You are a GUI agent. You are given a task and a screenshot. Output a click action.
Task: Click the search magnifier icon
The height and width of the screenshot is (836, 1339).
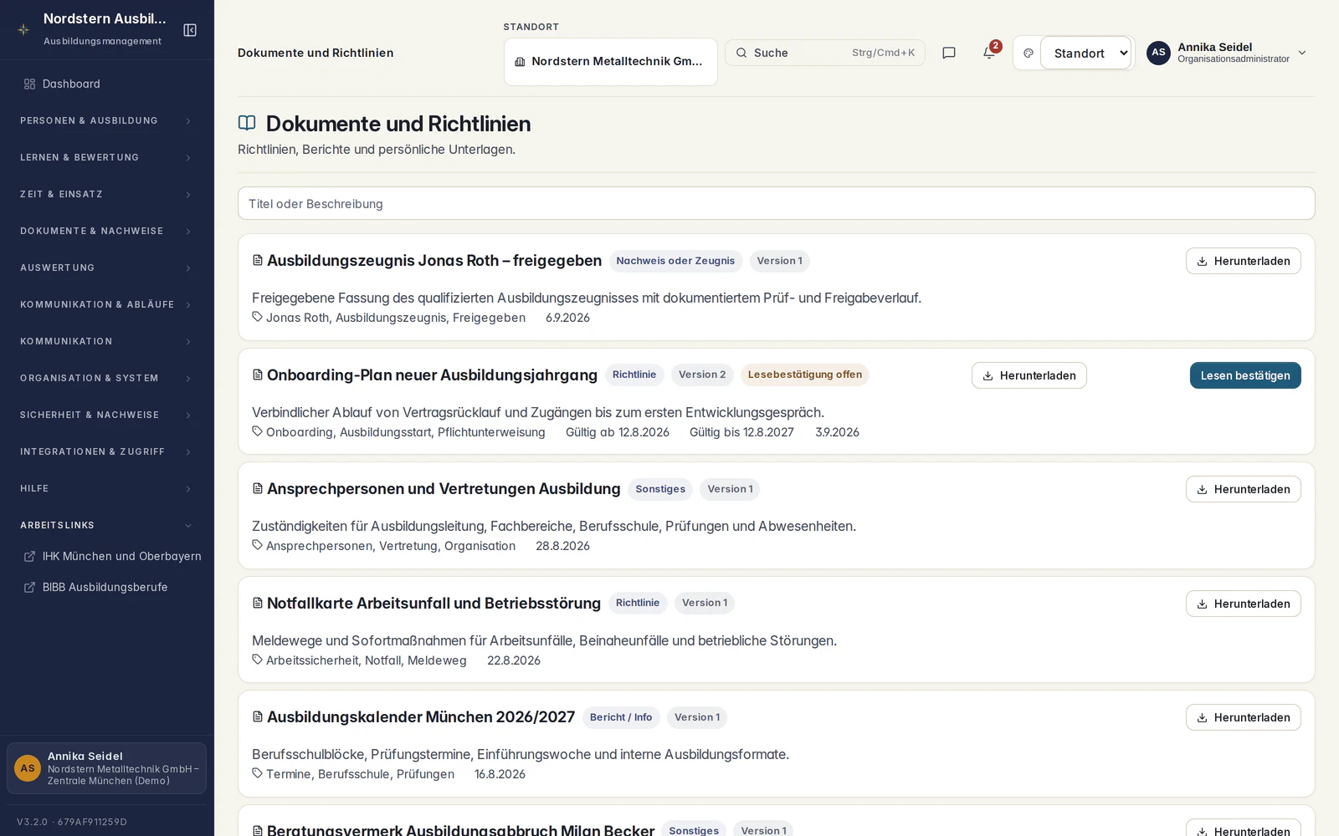coord(741,53)
